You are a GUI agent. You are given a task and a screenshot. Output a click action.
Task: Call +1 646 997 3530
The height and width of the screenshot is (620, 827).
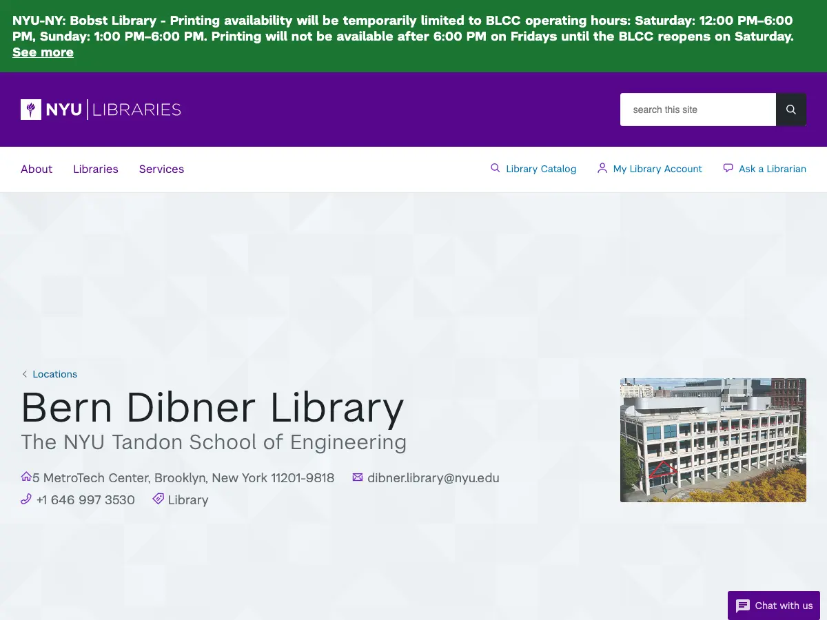tap(85, 500)
